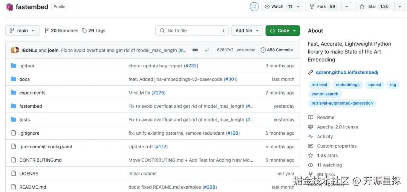The width and height of the screenshot is (407, 192).
Task: Open the Initial commit message
Action: pyautogui.click(x=142, y=174)
